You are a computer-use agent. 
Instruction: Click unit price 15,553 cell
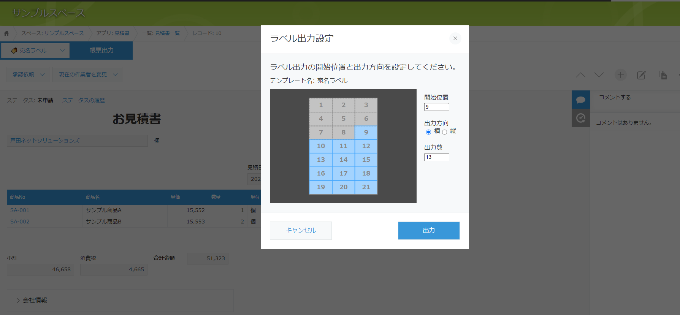188,222
